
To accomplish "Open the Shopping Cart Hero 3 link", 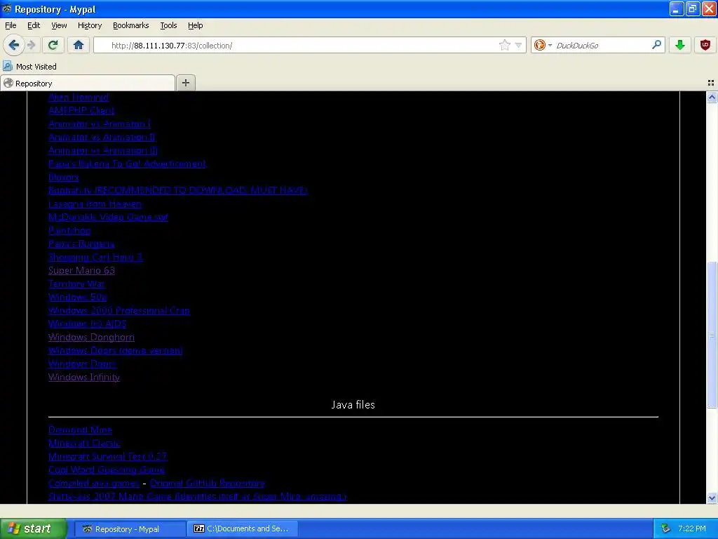I will click(95, 257).
